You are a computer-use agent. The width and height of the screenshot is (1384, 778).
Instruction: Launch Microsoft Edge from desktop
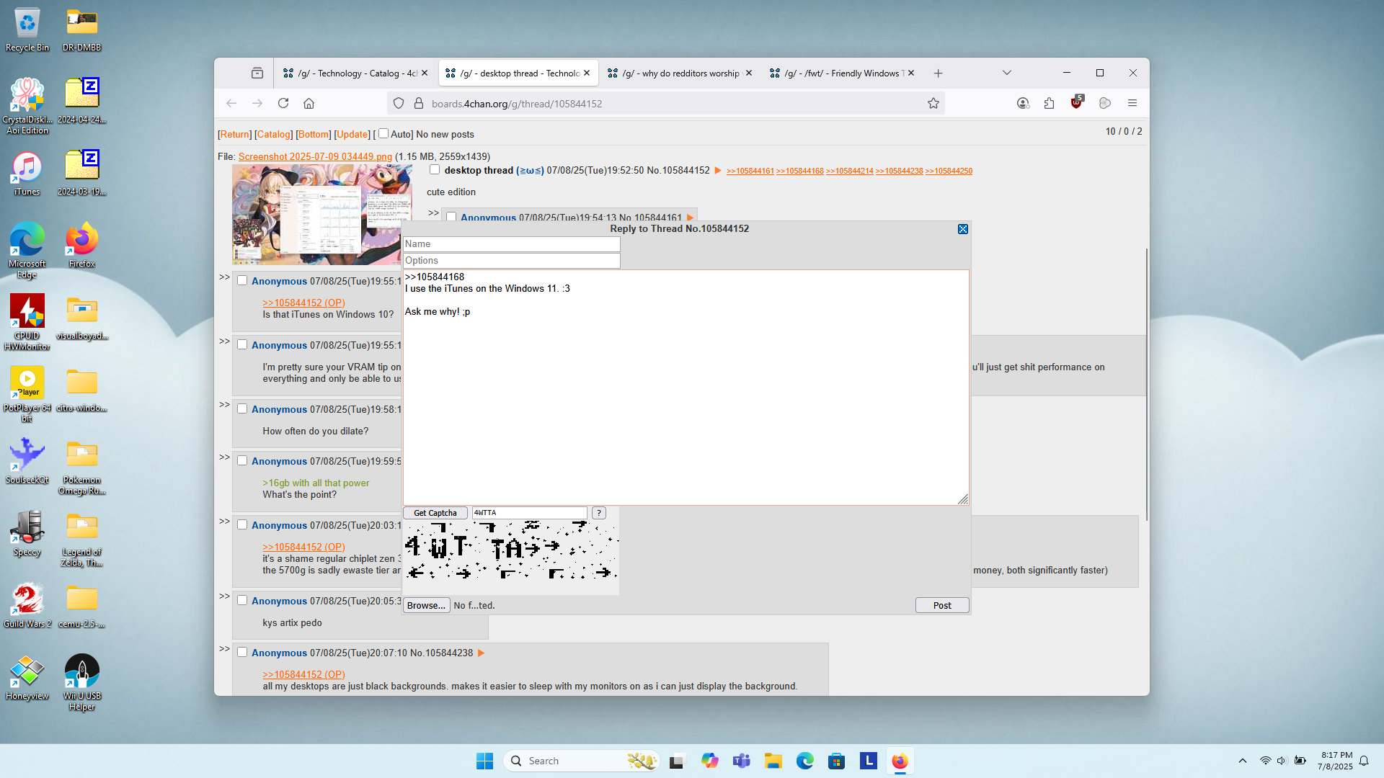(27, 250)
